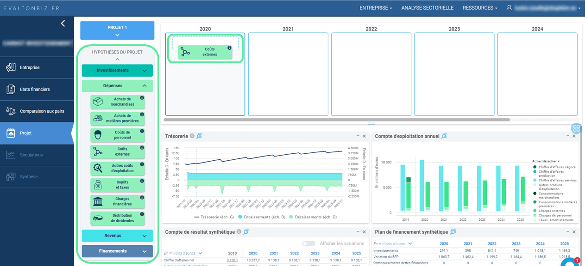Toggle Charges externes legend entry

click(x=549, y=211)
